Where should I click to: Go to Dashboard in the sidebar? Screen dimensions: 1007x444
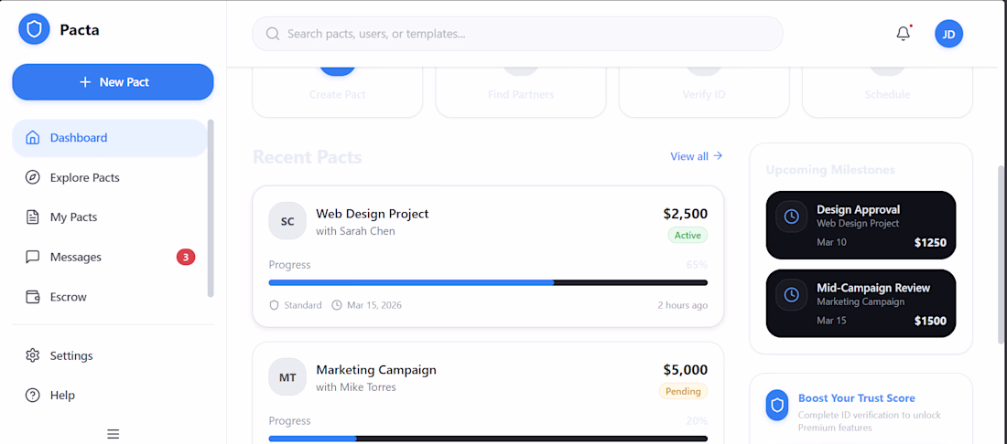79,138
